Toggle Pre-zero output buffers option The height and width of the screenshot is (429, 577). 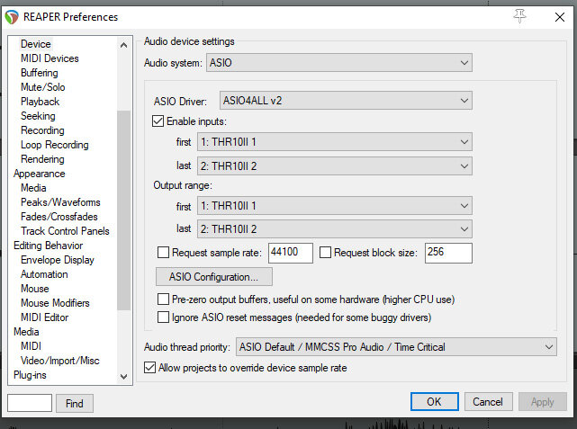(x=164, y=299)
